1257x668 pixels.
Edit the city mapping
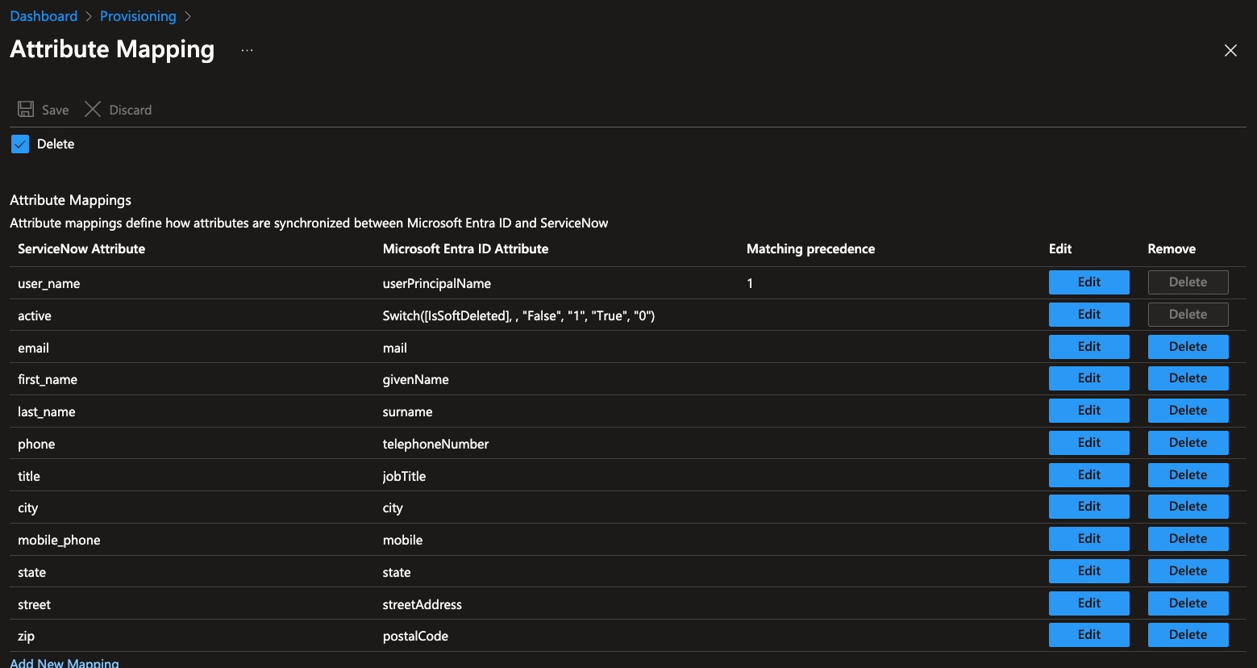click(1088, 507)
